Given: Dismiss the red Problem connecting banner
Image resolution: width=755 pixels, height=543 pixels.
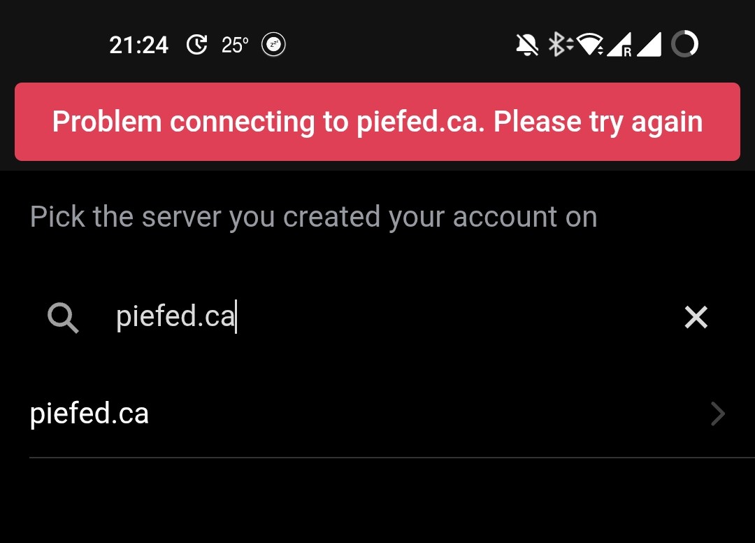Looking at the screenshot, I should click(377, 122).
